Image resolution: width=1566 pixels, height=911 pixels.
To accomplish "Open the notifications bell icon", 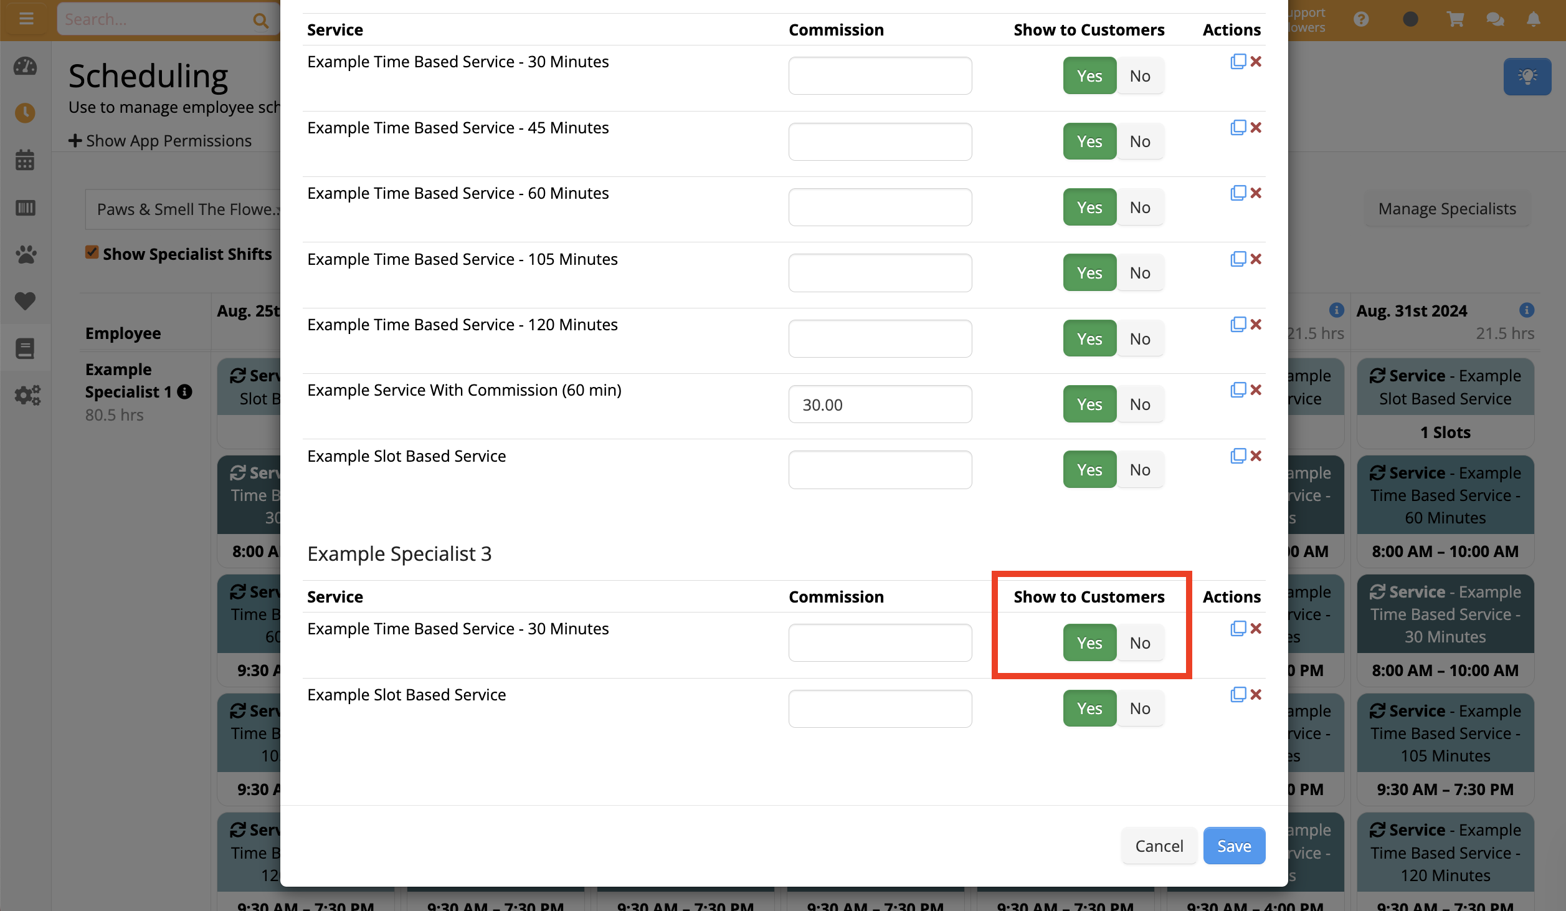I will click(x=1534, y=19).
